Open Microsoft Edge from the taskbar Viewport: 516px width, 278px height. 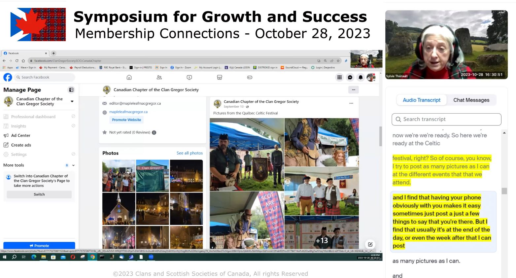pyautogui.click(x=34, y=257)
